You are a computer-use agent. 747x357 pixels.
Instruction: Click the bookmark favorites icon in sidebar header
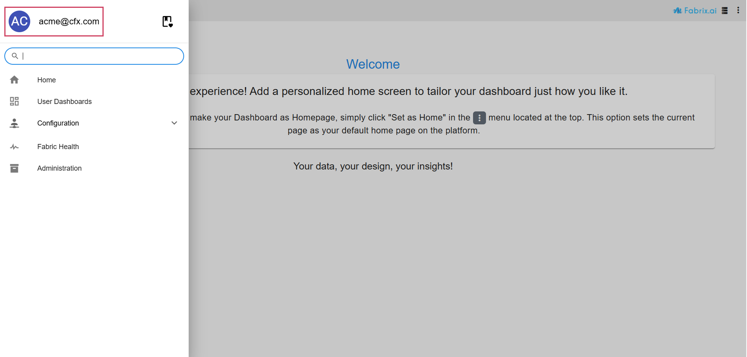[x=168, y=22]
